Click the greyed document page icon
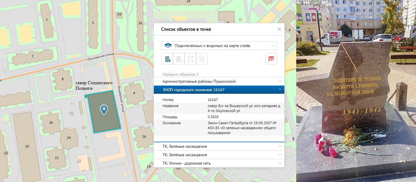This screenshot has width=416, height=182. point(202,59)
